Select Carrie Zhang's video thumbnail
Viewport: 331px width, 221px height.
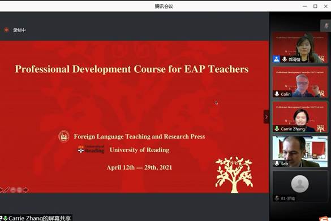300,117
